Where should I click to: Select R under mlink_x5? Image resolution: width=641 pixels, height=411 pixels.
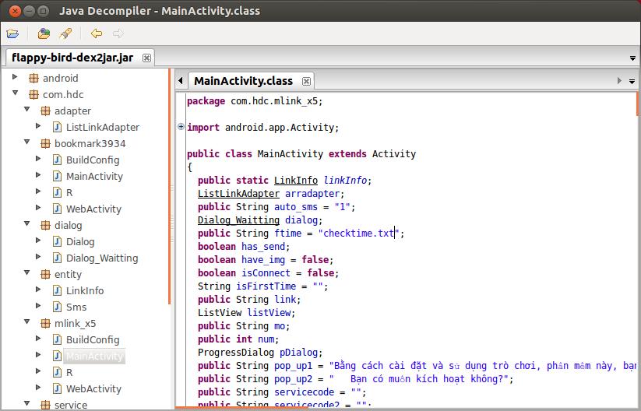69,372
